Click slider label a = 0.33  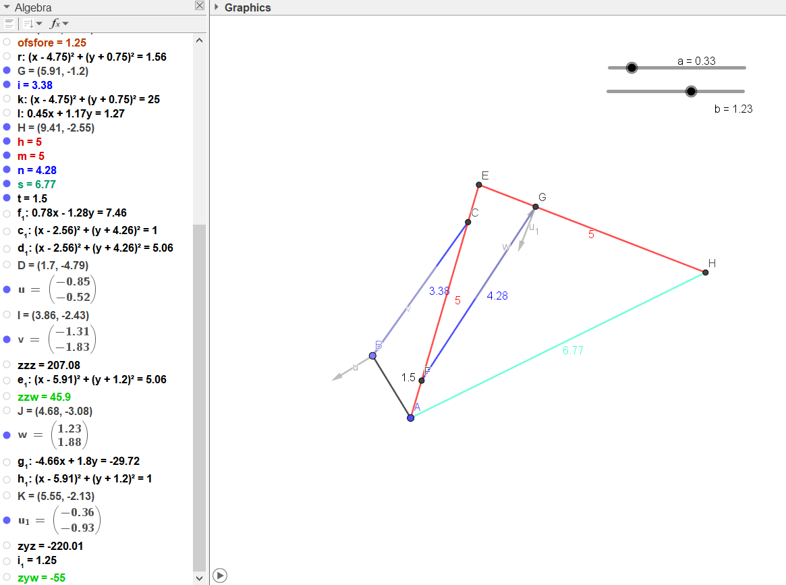696,61
